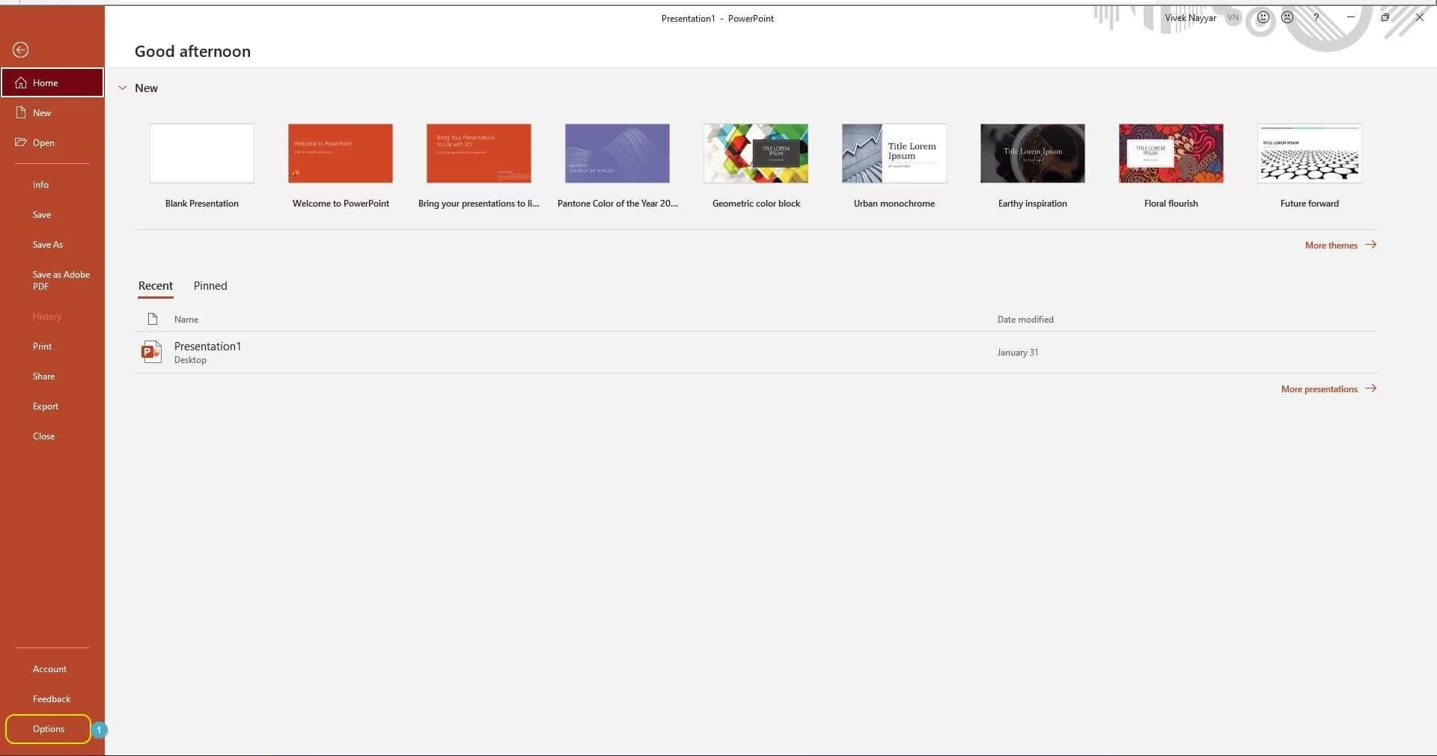Open Options in the sidebar
This screenshot has height=756, width=1437.
49,729
